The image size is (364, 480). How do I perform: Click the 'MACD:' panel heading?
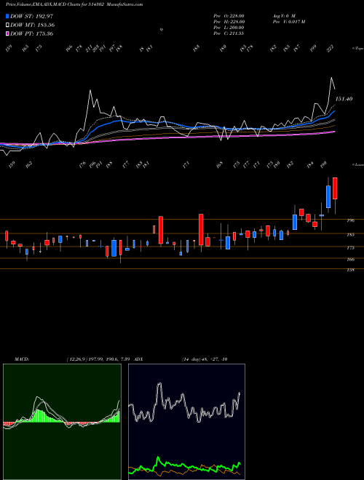[22, 359]
